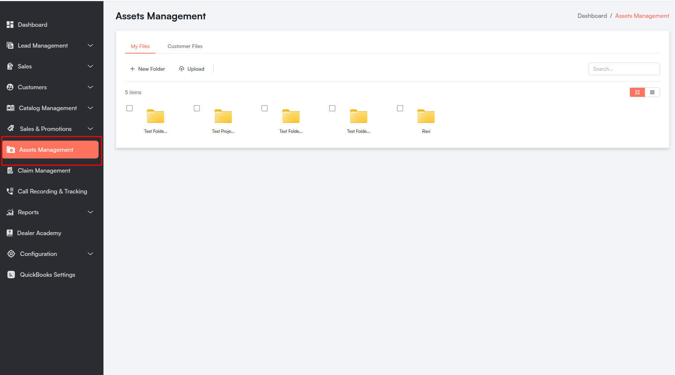
Task: Expand the Sales menu chevron
Action: (90, 66)
